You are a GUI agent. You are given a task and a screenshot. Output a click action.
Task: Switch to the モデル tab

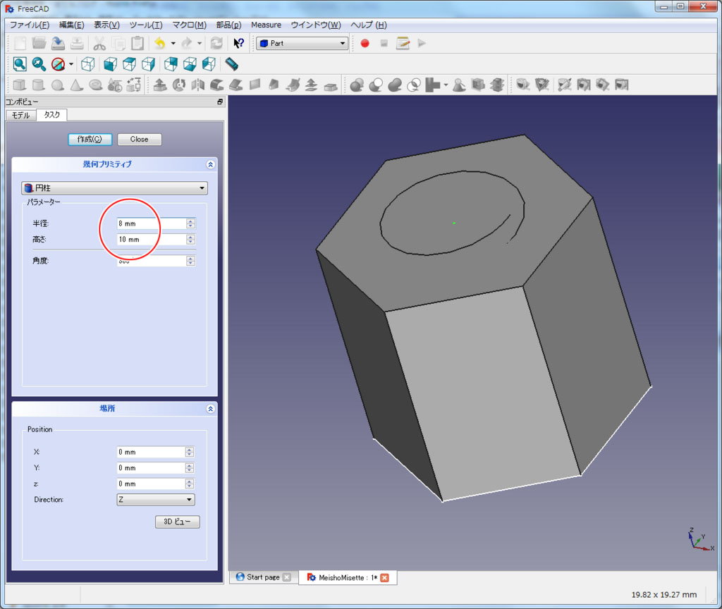coord(20,115)
